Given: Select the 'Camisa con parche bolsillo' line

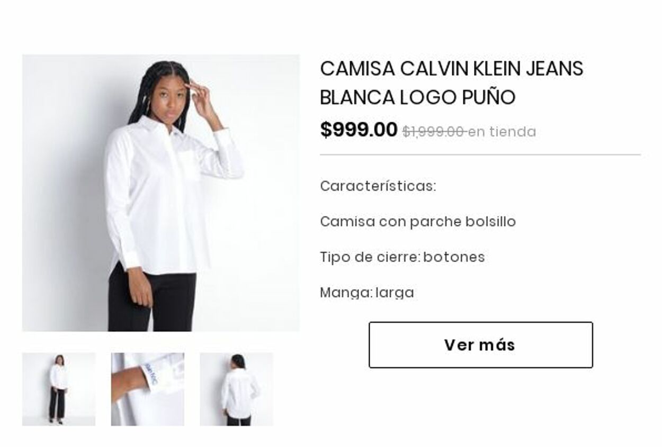Looking at the screenshot, I should point(418,222).
